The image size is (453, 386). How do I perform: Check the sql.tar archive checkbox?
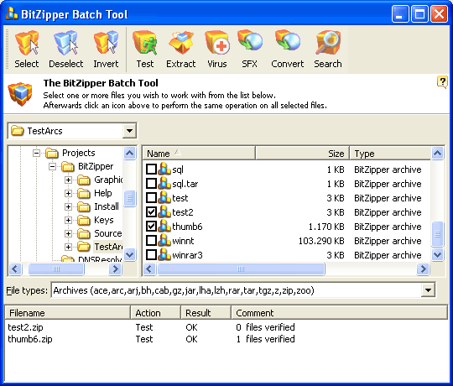[x=151, y=184]
